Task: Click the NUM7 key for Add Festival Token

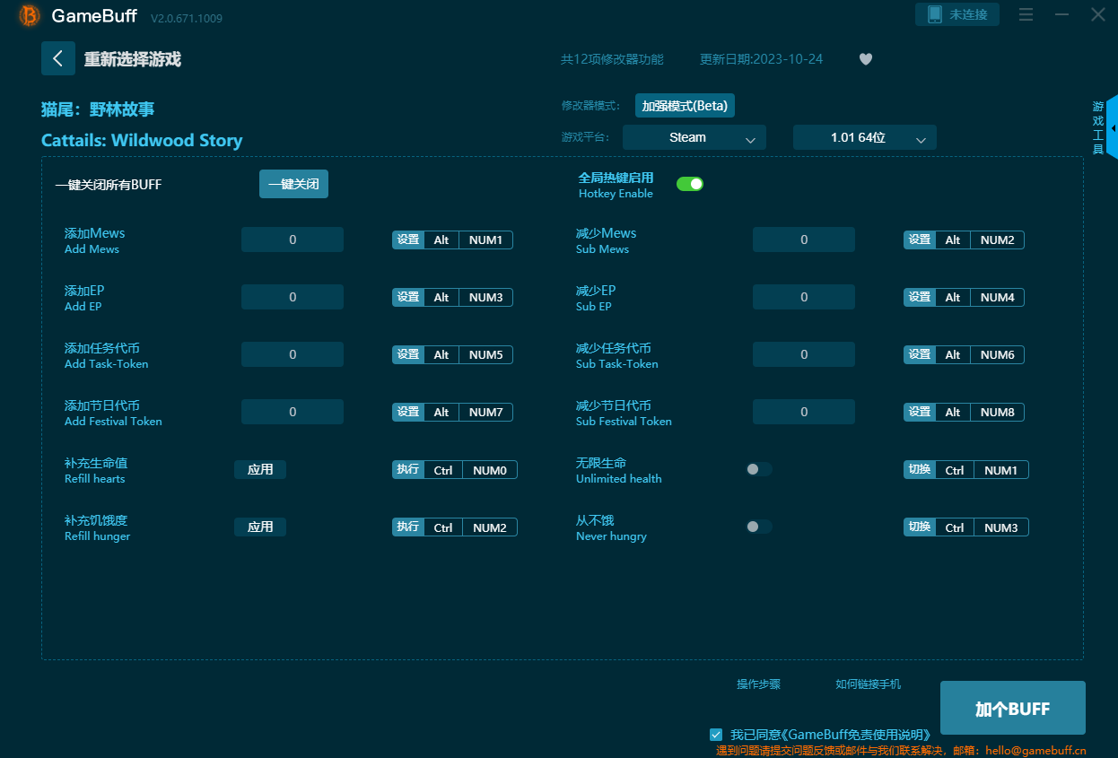Action: click(486, 412)
